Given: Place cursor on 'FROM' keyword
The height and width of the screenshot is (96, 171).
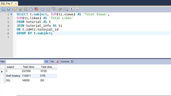Looking at the screenshot, I should coord(20,22).
